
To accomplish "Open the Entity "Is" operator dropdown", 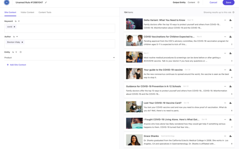I will tap(15, 52).
